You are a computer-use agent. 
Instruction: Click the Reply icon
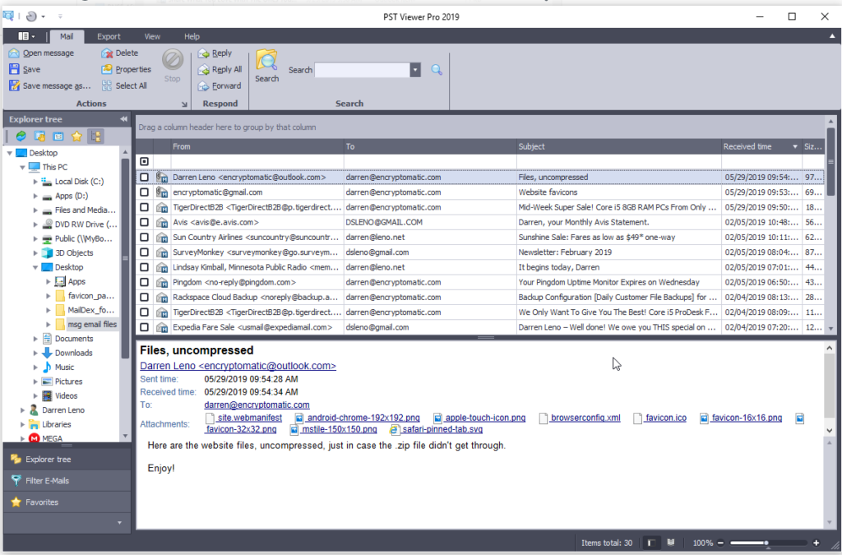click(x=204, y=53)
